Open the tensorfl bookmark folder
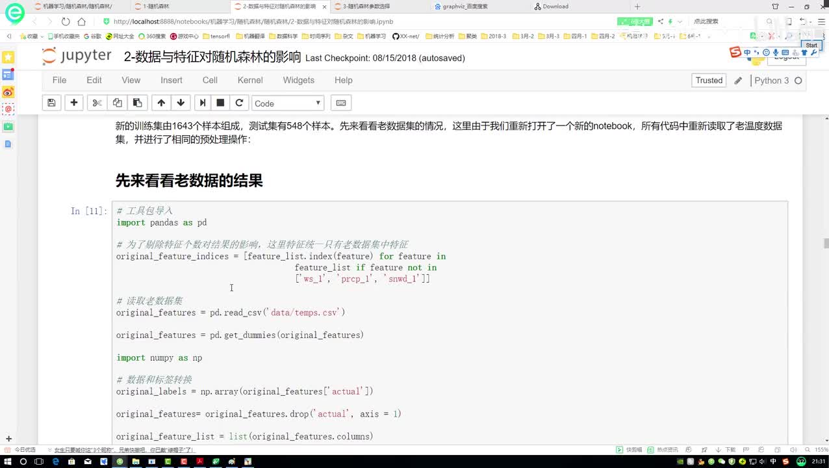This screenshot has width=829, height=468. [216, 36]
